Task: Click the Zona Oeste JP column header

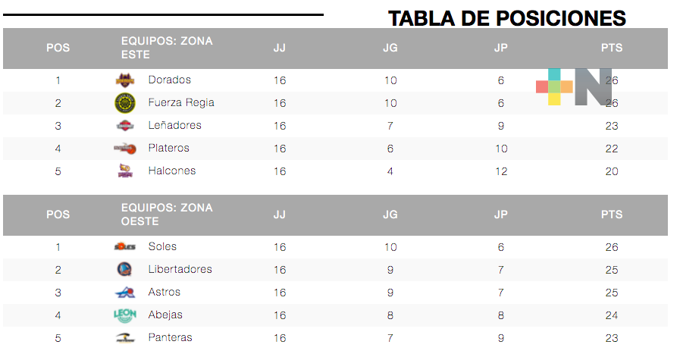Action: pos(500,215)
